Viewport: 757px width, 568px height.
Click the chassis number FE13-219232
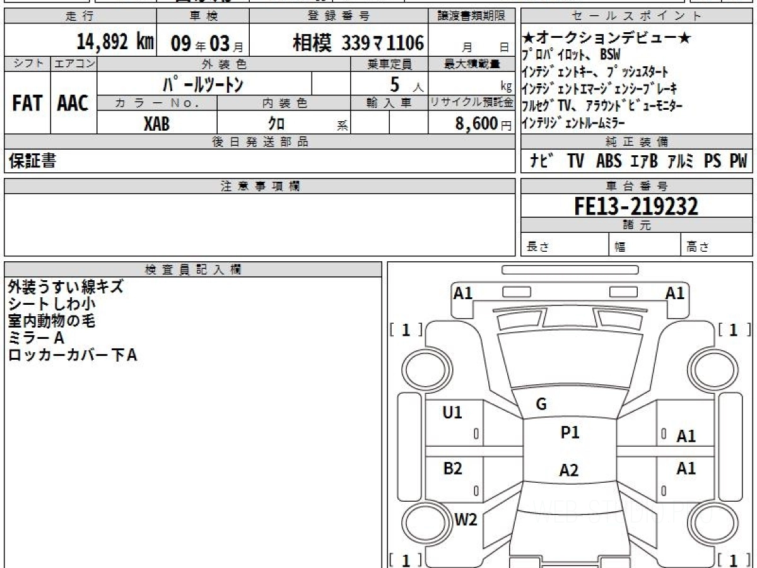[636, 206]
